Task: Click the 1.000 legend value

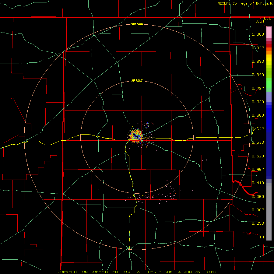Action: coord(258,34)
